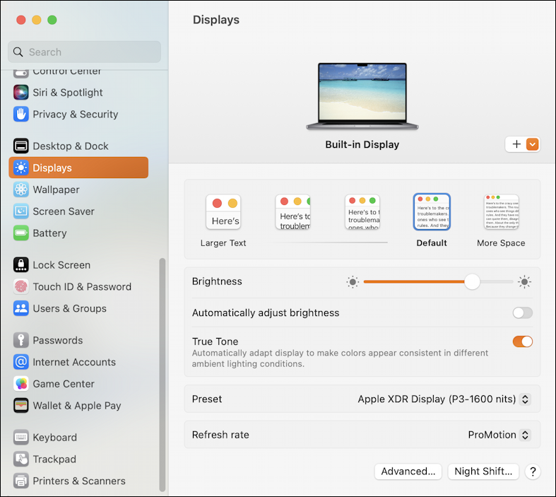
Task: Click the red close window button
Action: 21,20
